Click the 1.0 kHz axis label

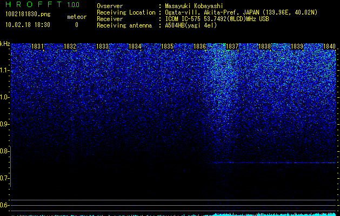coord(5,97)
